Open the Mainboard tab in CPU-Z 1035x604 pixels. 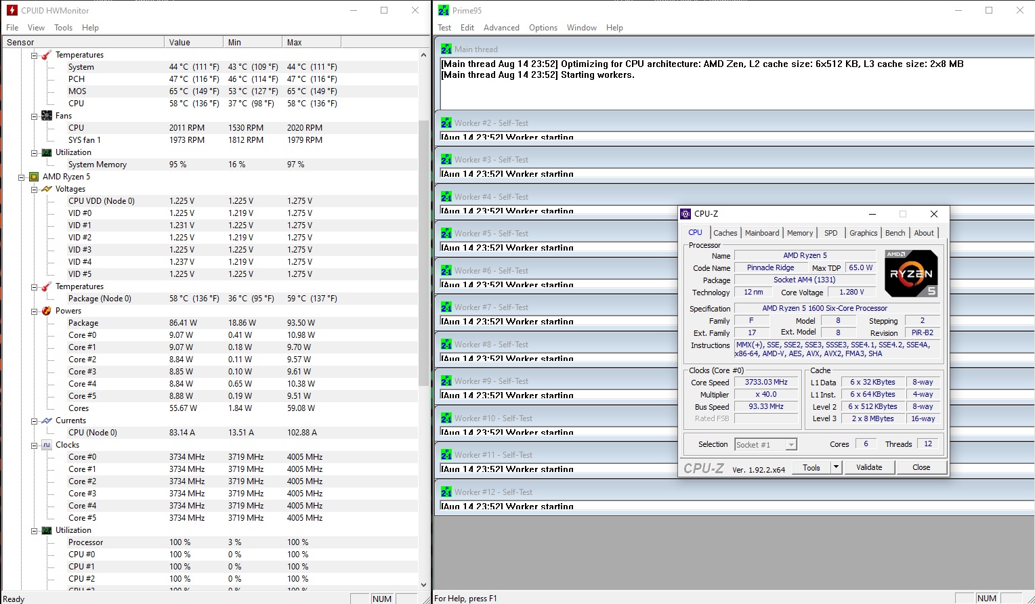[761, 233]
